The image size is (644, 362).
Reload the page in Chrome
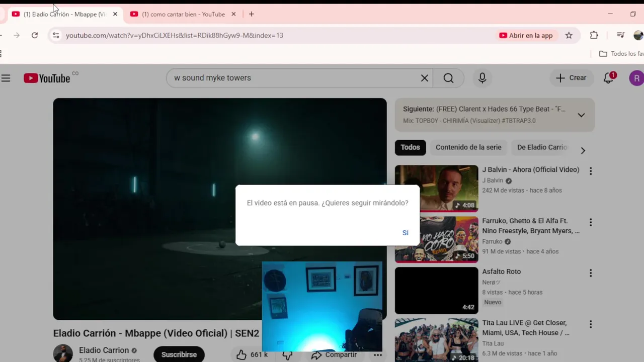click(x=35, y=35)
